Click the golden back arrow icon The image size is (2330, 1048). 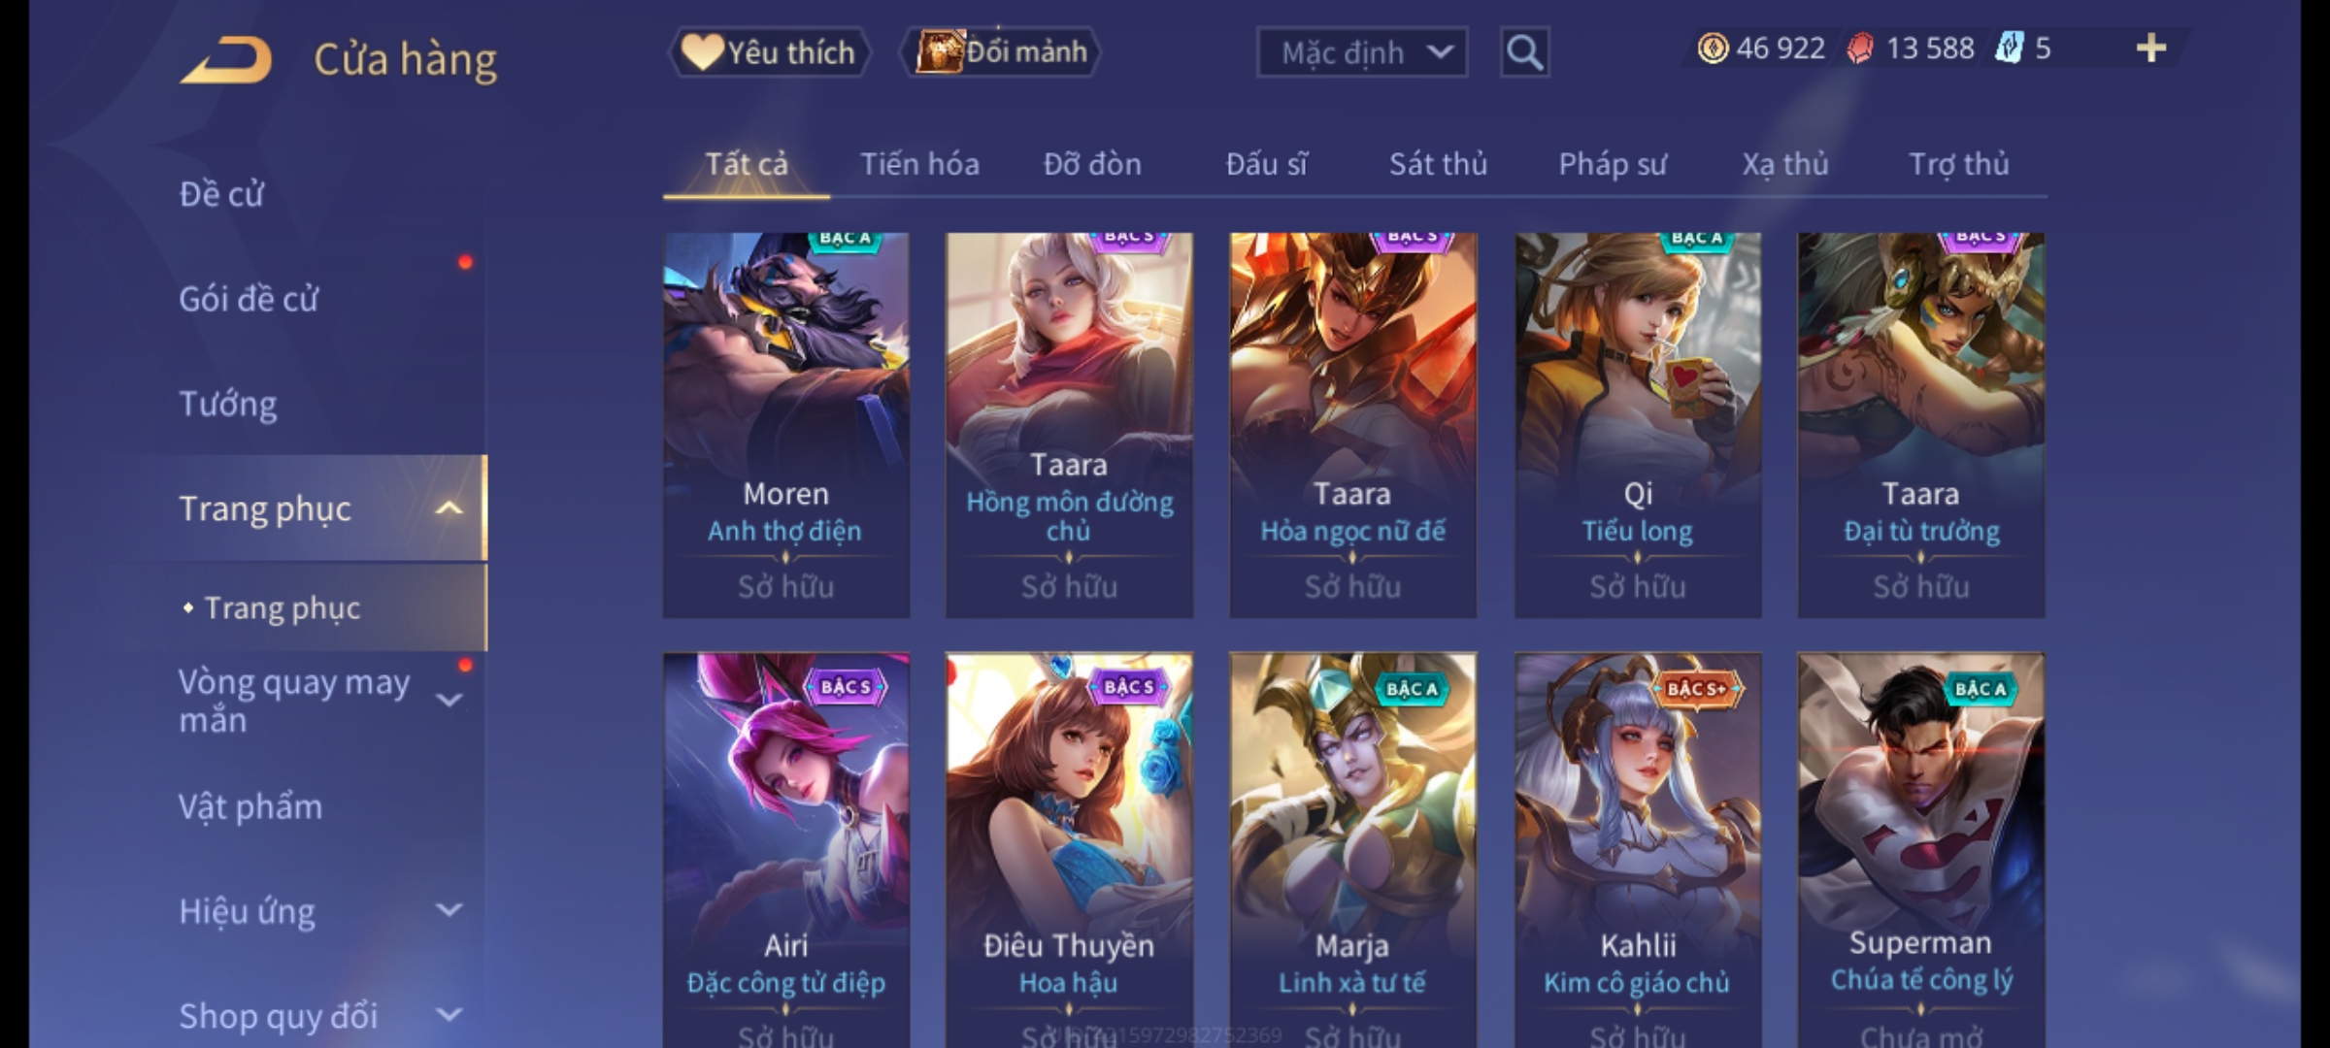[x=225, y=60]
